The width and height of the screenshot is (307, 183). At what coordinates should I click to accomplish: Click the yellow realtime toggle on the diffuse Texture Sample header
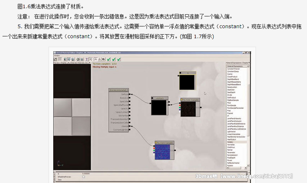(x=182, y=100)
